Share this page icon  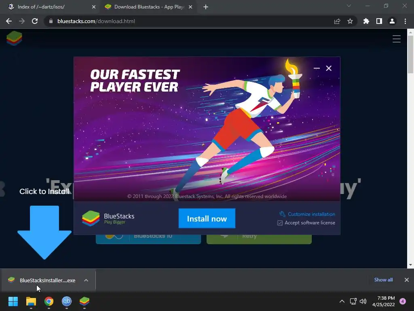click(x=337, y=21)
